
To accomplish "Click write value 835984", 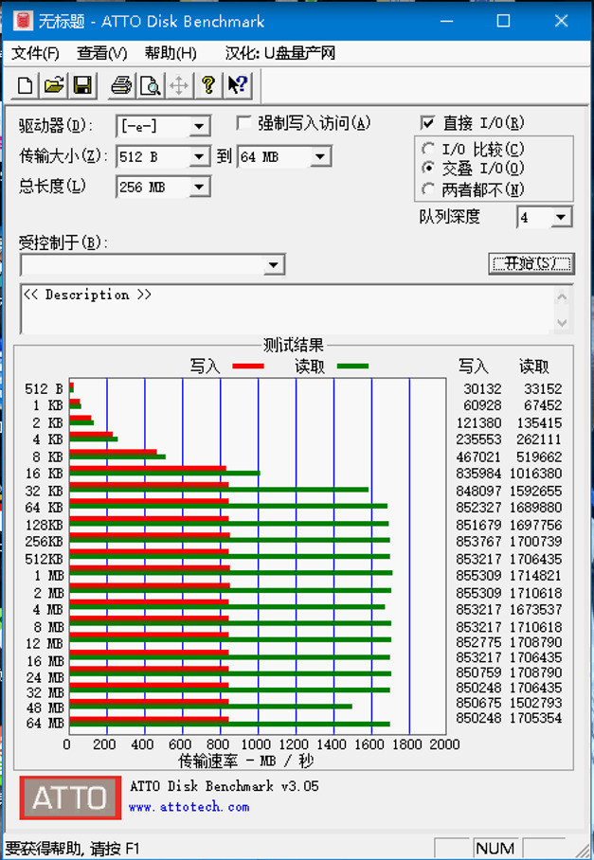I will tap(478, 474).
